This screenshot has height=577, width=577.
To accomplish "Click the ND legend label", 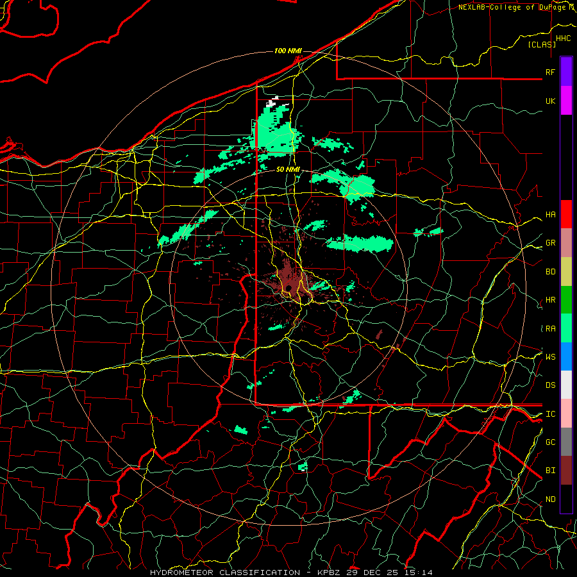I will click(x=550, y=499).
